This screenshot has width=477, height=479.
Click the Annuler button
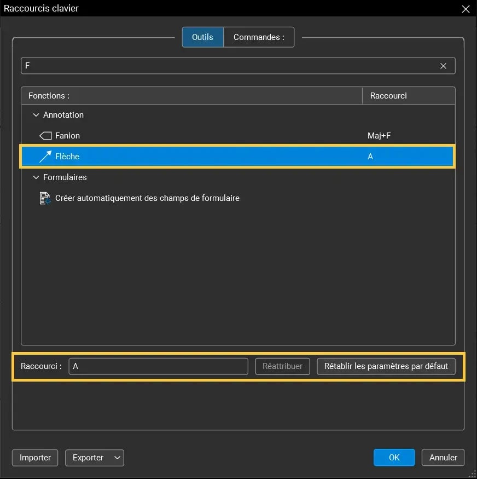tap(443, 457)
